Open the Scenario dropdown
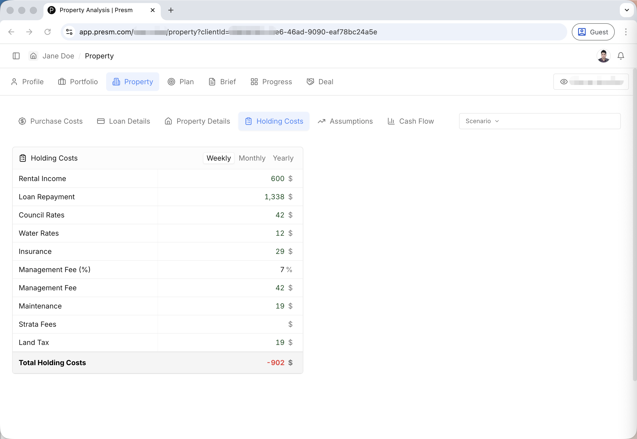637x439 pixels. [x=539, y=121]
